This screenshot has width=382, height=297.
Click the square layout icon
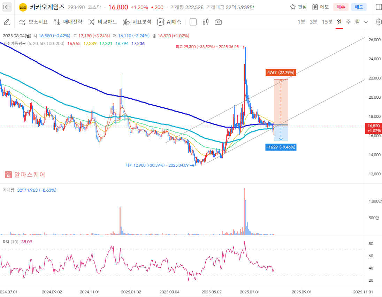click(193, 22)
